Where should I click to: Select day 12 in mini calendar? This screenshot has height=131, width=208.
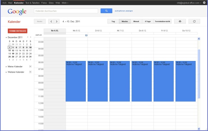click(13, 51)
